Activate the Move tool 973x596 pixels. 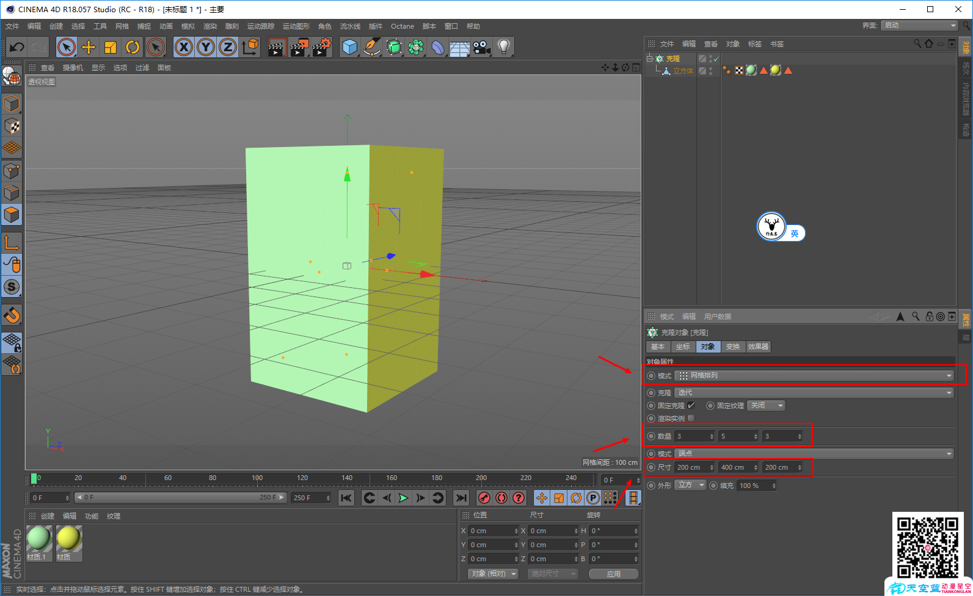[x=89, y=47]
